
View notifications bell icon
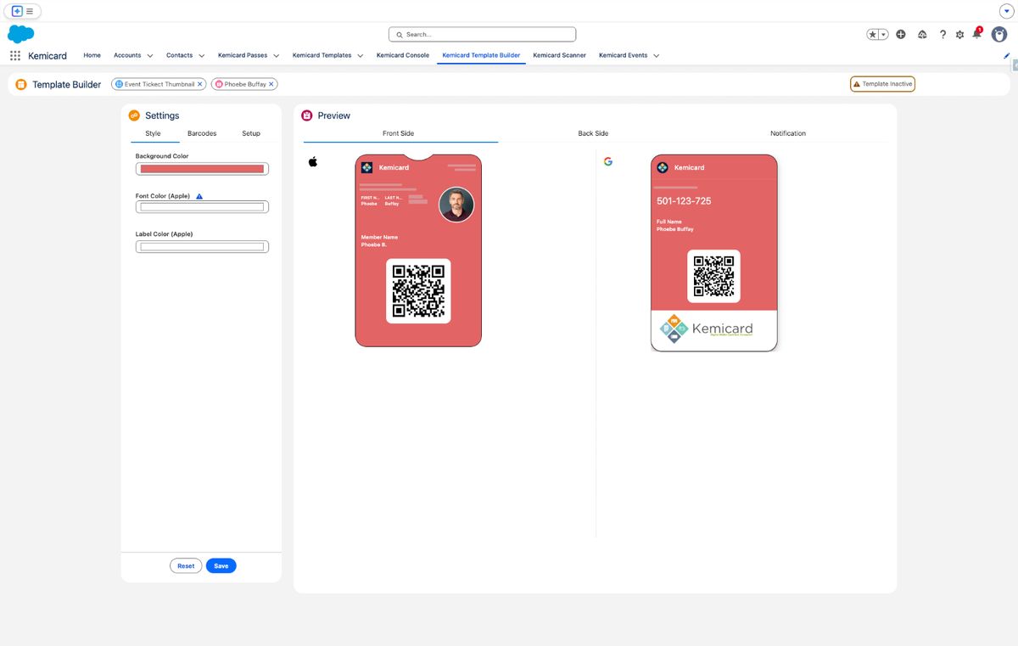tap(976, 33)
